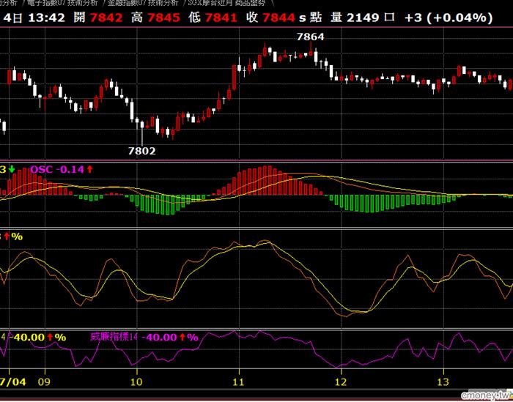Click the 12 hour marker on the time axis

(x=341, y=381)
